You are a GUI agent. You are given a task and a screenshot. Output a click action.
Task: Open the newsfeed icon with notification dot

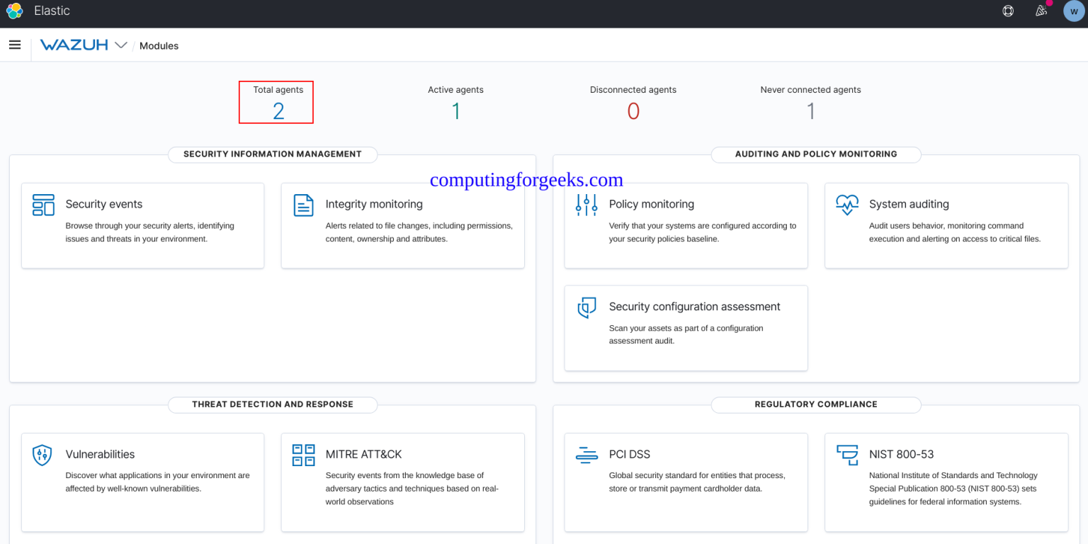(1041, 11)
